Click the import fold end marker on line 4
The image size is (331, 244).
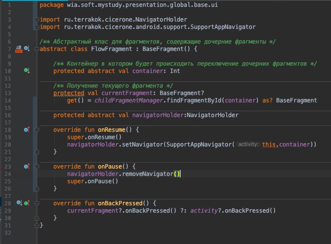(37, 27)
